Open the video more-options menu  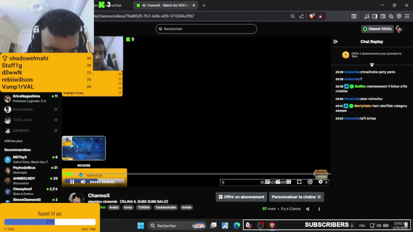(x=319, y=209)
